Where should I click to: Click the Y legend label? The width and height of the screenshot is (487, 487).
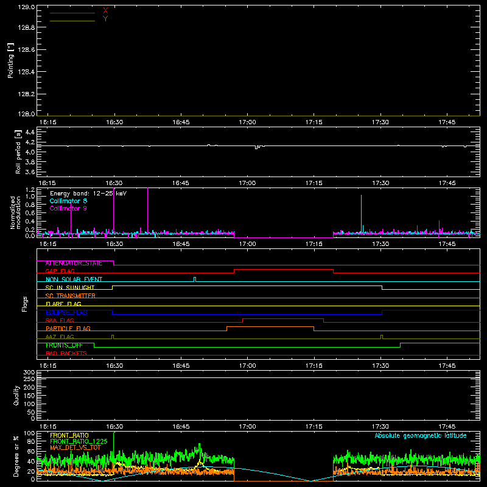[105, 19]
